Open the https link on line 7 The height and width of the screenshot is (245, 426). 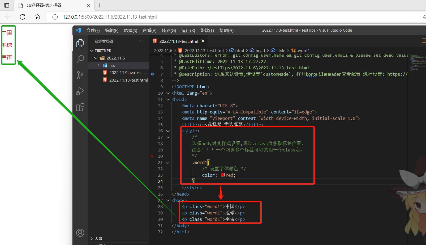coord(397,74)
